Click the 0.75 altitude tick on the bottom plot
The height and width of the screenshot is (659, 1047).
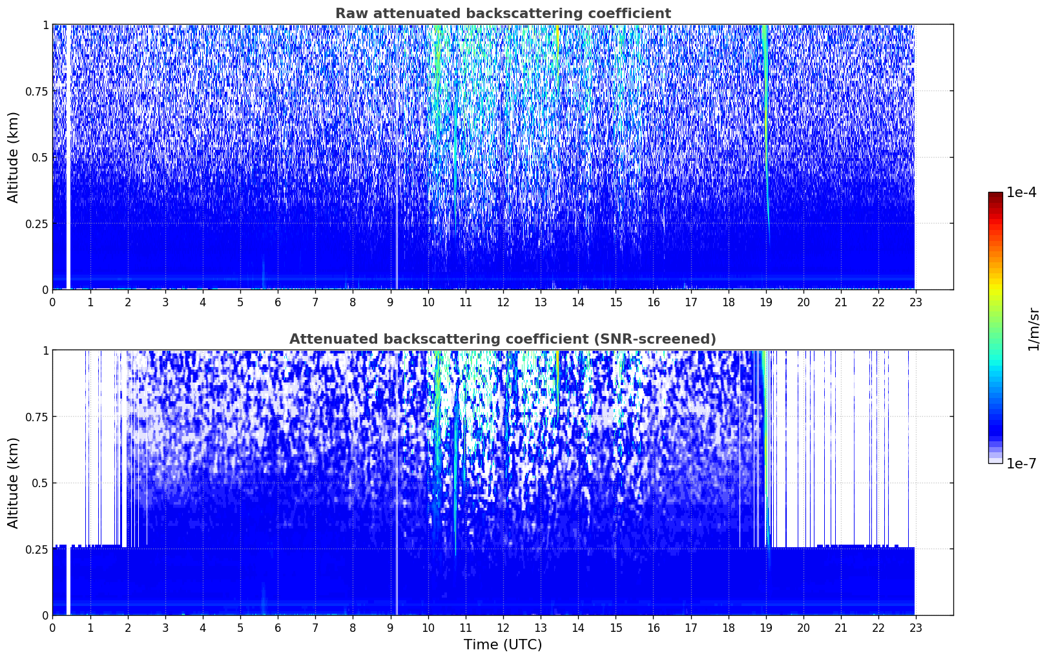click(x=37, y=417)
